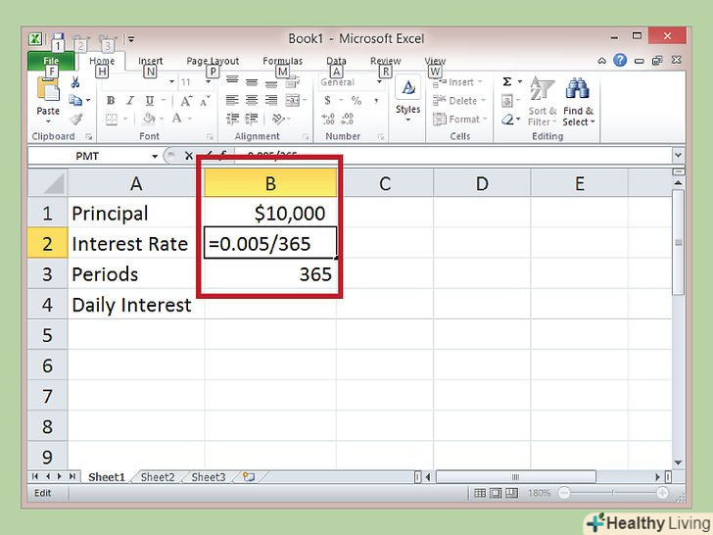Click the Fill down icon
The width and height of the screenshot is (713, 535).
pos(507,101)
